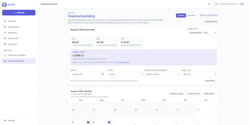Click the PRO badge
The width and height of the screenshot is (249, 125).
pyautogui.click(x=242, y=4)
